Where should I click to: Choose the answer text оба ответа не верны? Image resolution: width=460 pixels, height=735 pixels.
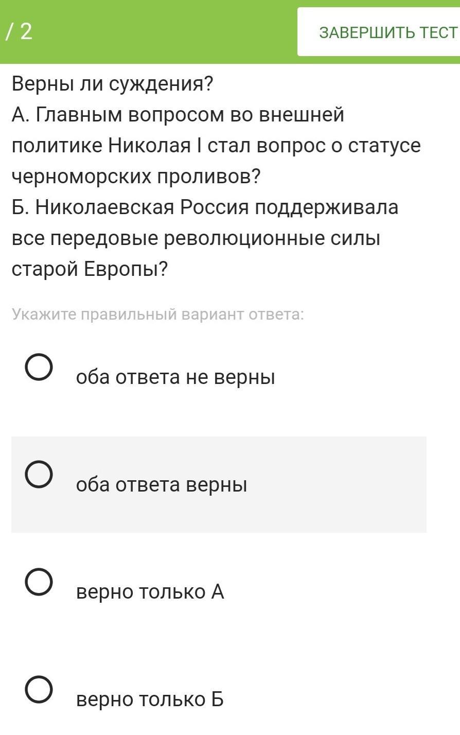point(175,377)
